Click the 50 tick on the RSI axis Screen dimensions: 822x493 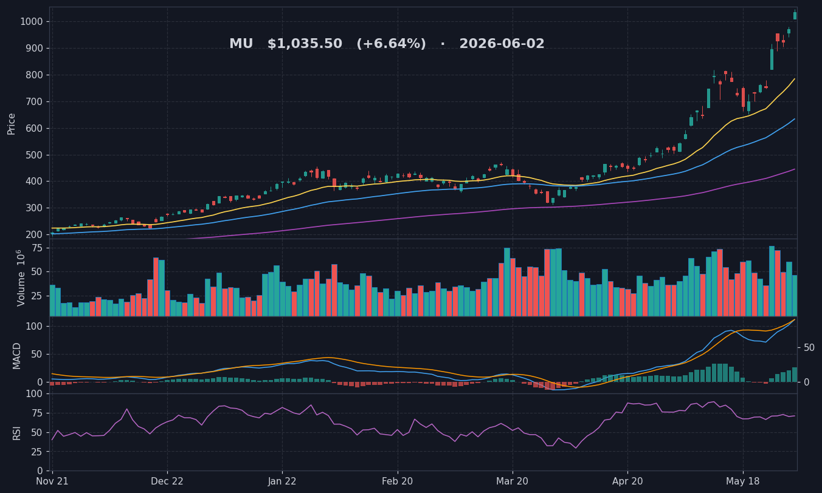(x=37, y=432)
